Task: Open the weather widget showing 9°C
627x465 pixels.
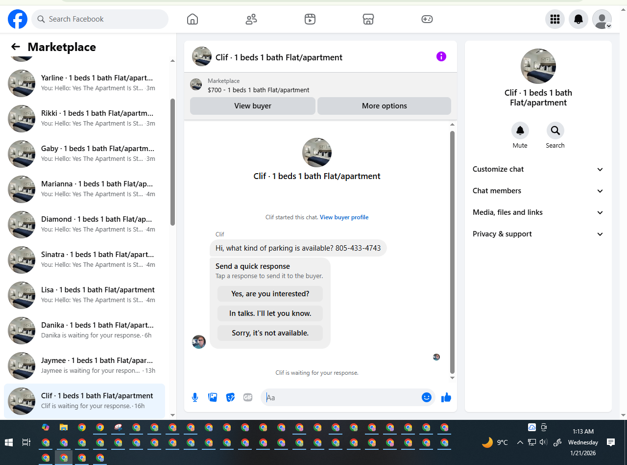Action: [x=495, y=442]
